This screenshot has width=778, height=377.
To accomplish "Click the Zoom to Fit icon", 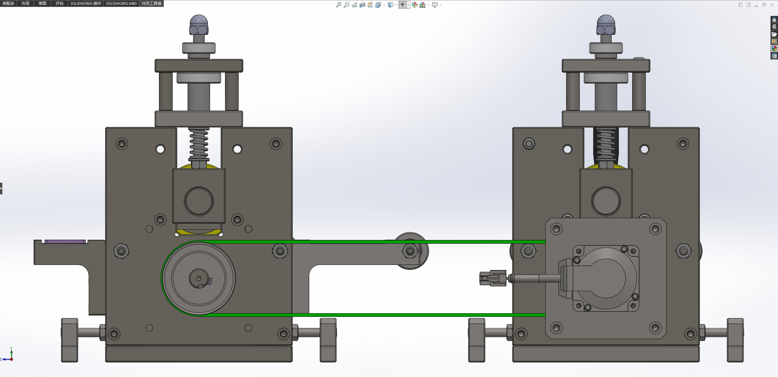I will (338, 5).
